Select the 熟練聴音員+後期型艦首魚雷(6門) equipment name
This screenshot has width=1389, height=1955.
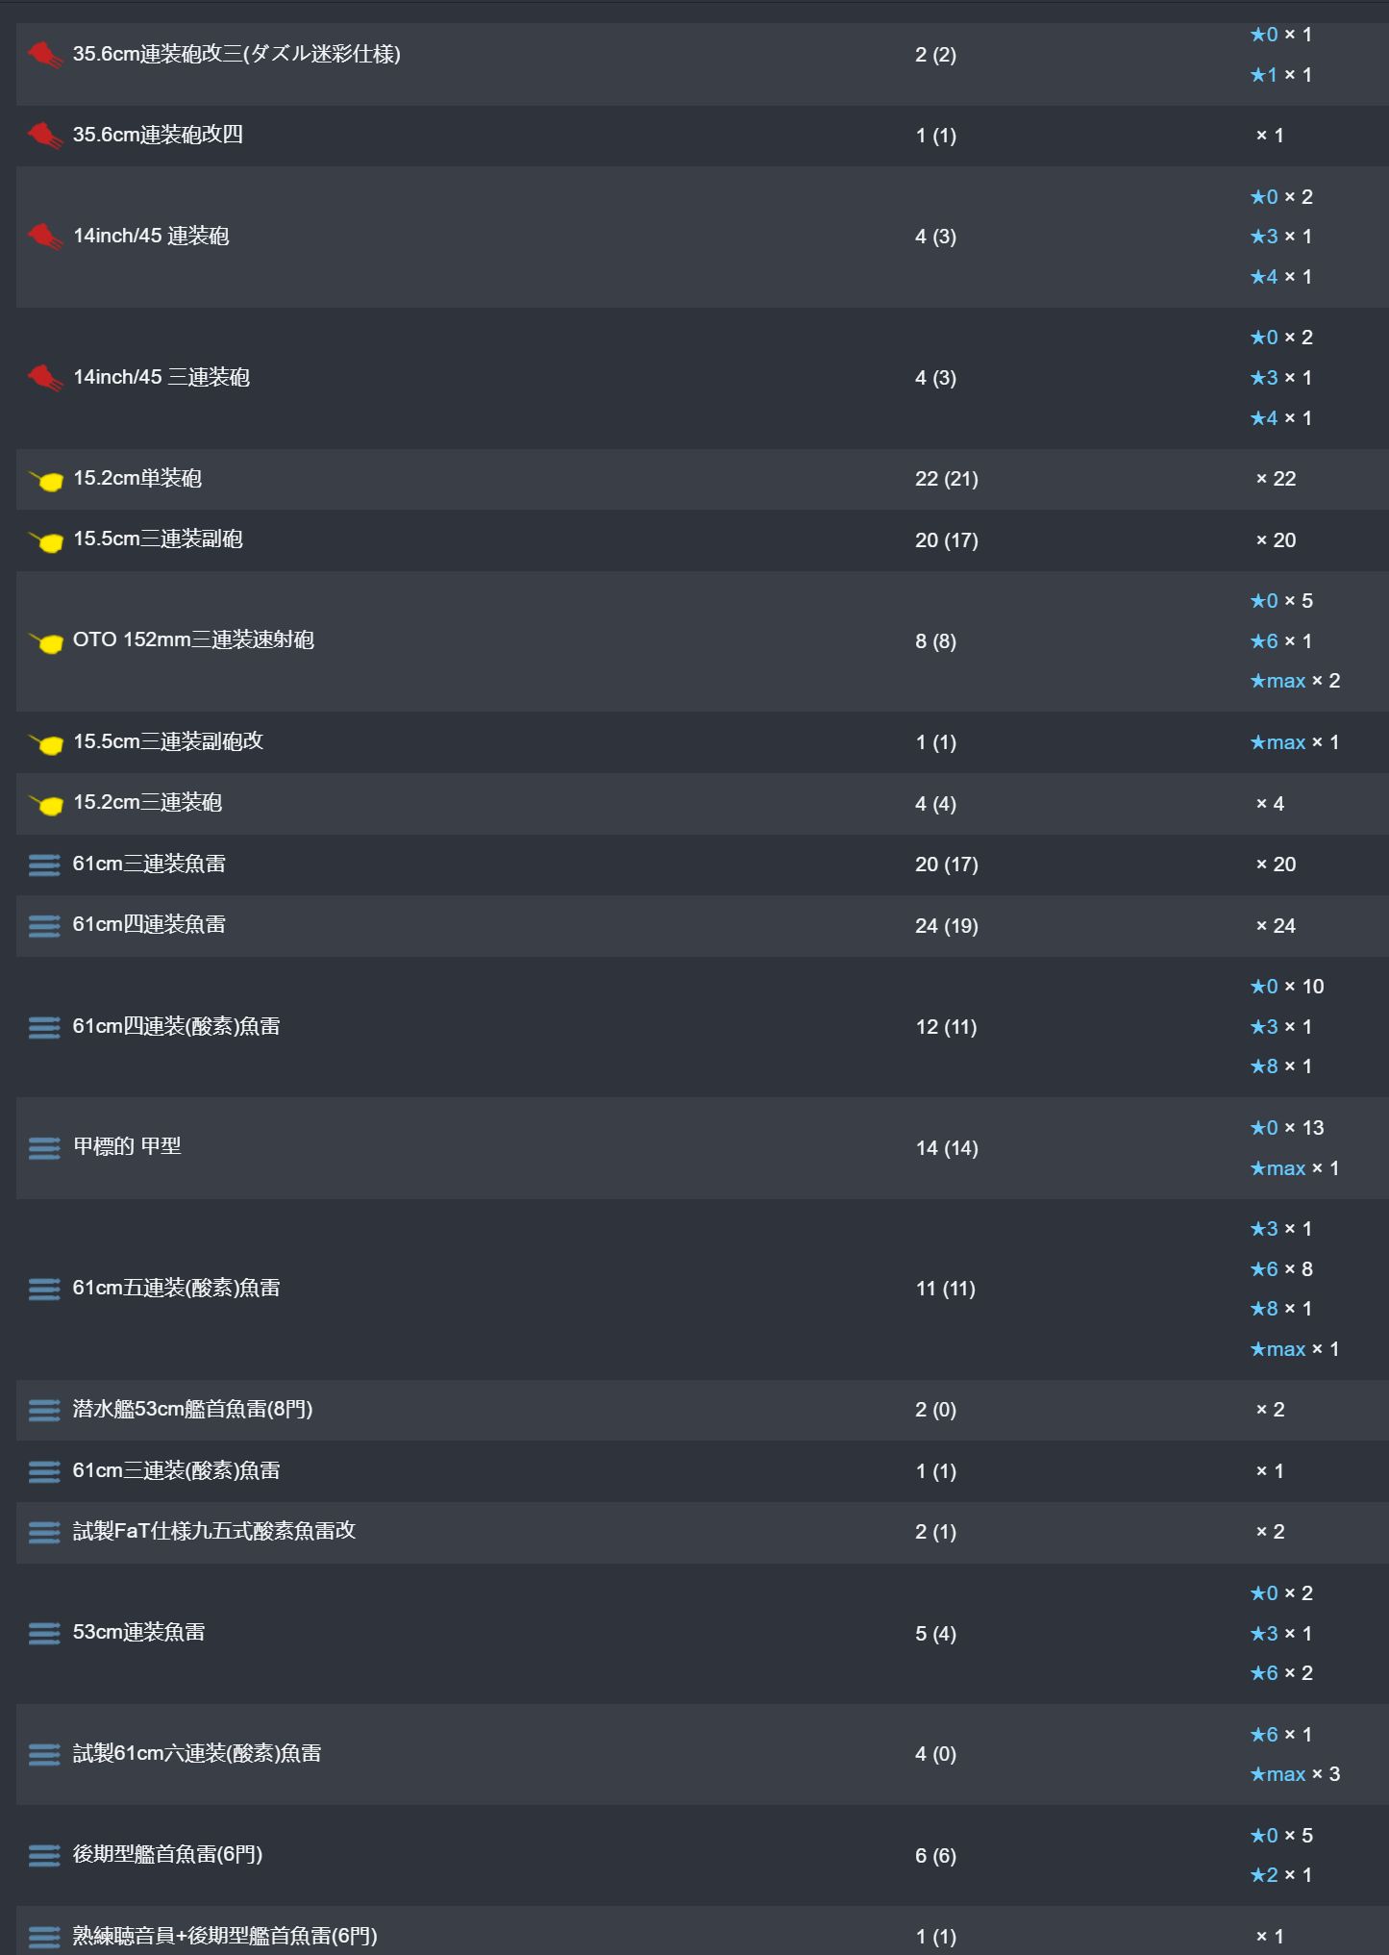pos(225,1936)
